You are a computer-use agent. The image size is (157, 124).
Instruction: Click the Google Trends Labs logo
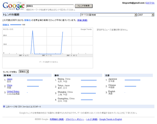(14, 6)
